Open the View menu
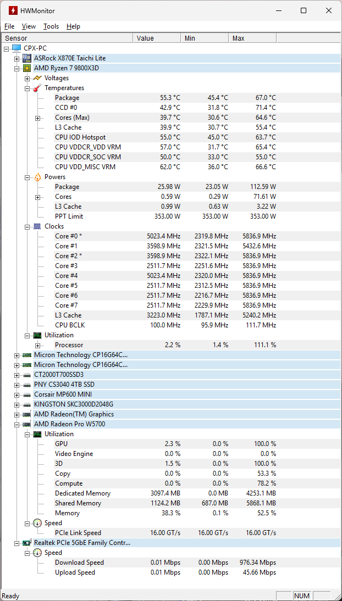This screenshot has height=601, width=342. point(29,26)
